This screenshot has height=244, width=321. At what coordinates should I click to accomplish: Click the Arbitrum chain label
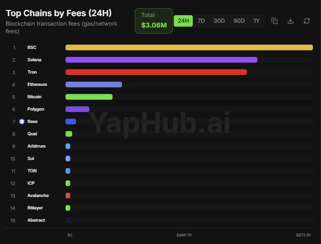37,146
